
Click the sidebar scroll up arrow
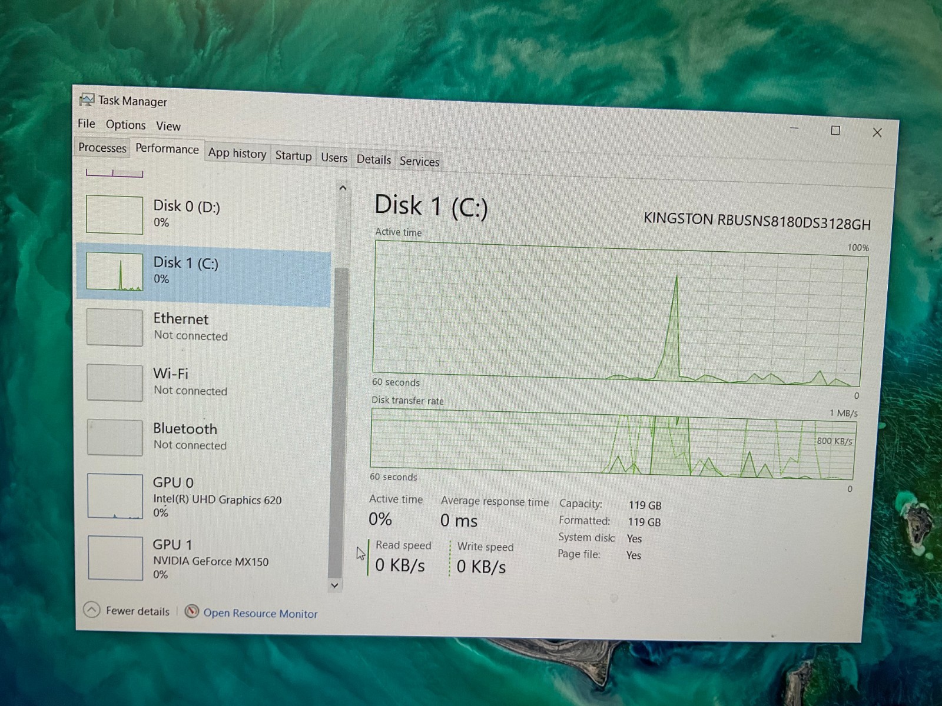343,188
